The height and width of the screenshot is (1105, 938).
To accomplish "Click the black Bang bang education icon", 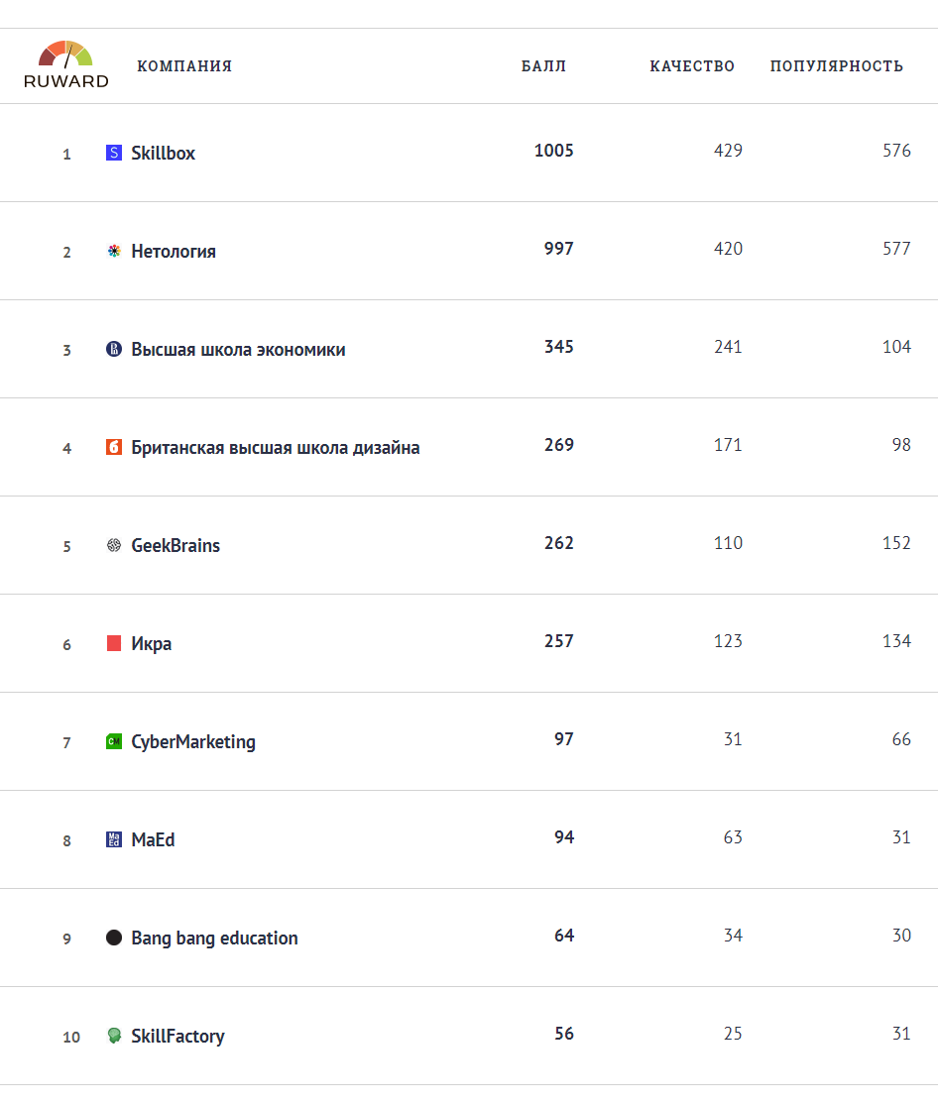I will pyautogui.click(x=114, y=938).
